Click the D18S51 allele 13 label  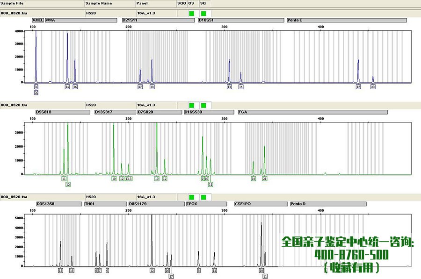click(x=229, y=87)
